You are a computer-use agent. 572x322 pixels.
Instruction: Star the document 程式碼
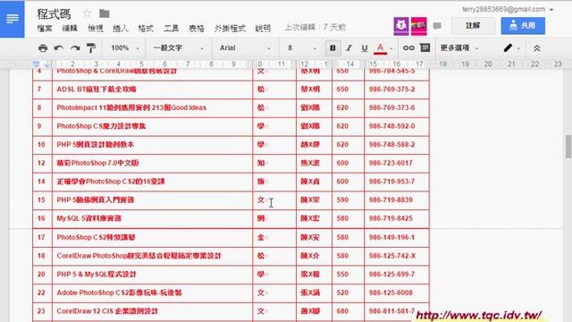click(x=87, y=13)
